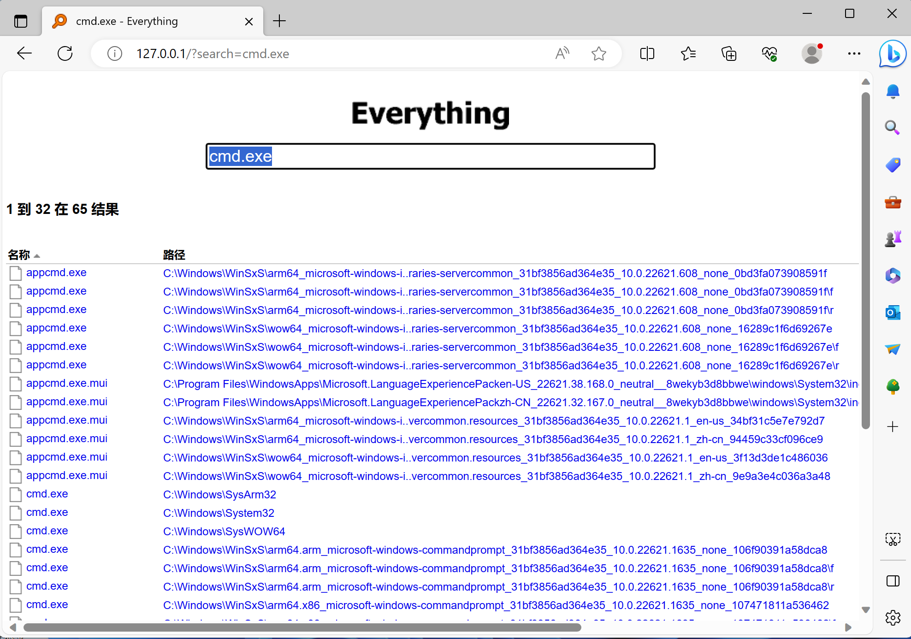Toggle the sidebar visibility panel button
The image size is (911, 639).
(893, 581)
